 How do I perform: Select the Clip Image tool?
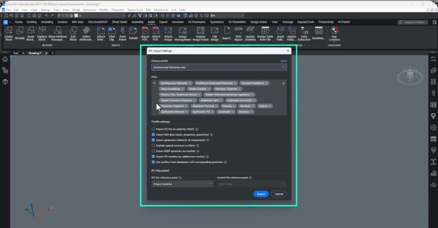point(215,33)
